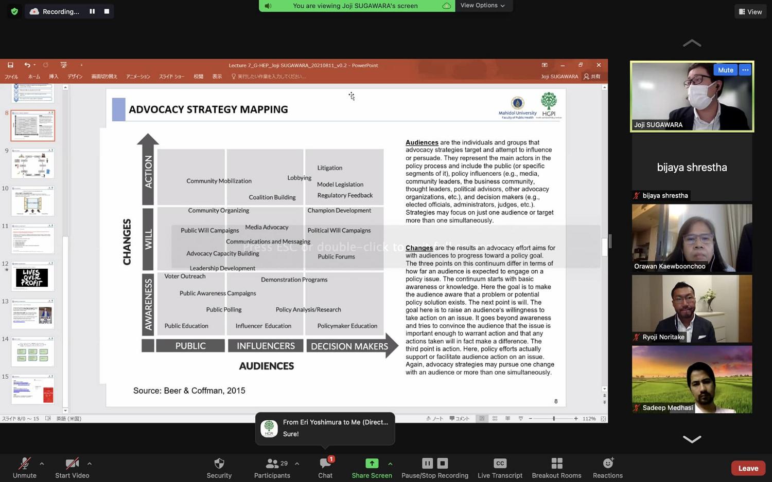
Task: Leave the meeting
Action: click(x=748, y=468)
